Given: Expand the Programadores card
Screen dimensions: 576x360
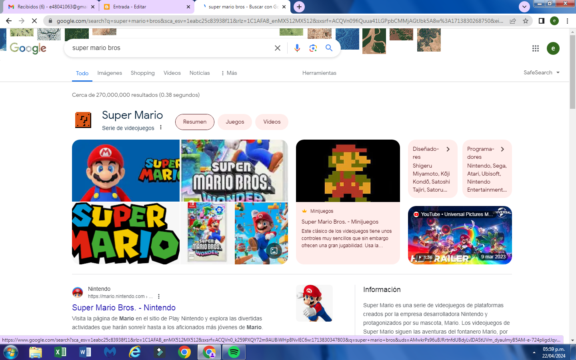Looking at the screenshot, I should pos(487,169).
